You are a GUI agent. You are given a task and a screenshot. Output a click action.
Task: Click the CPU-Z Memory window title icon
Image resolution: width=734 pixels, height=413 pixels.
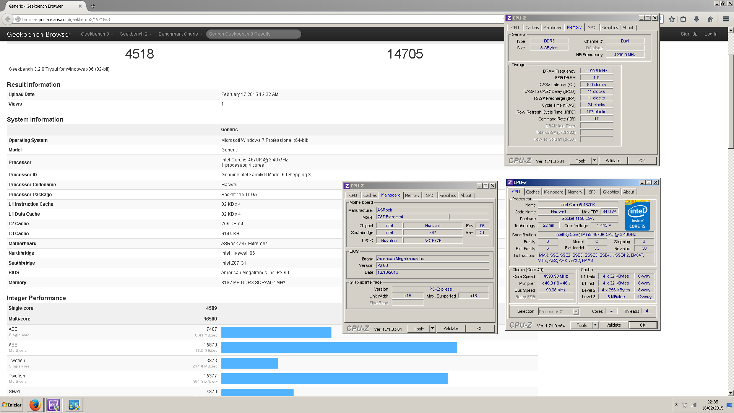[x=509, y=18]
